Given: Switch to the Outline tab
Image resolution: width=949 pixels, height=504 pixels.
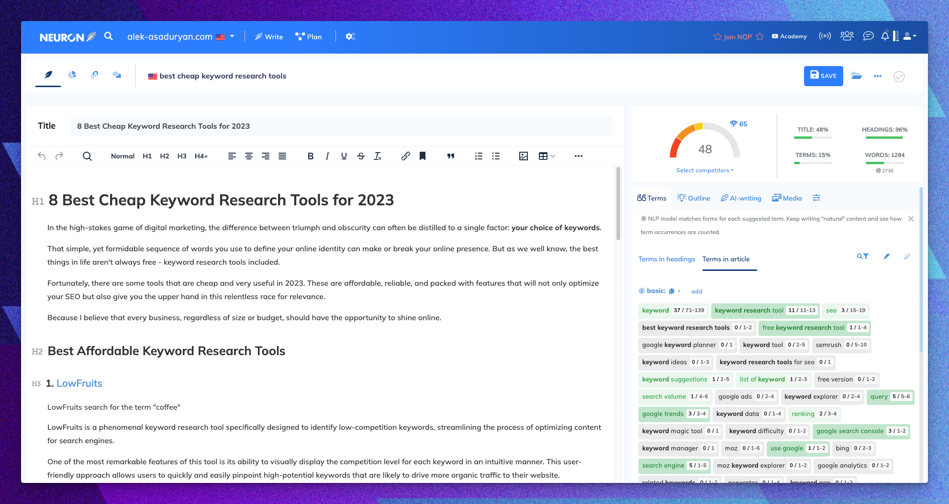Looking at the screenshot, I should pyautogui.click(x=693, y=198).
